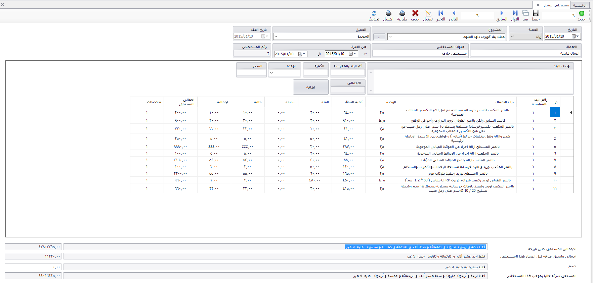Click the '..' browse button beside the project
Viewport: 593px width, 283px height.
[379, 37]
